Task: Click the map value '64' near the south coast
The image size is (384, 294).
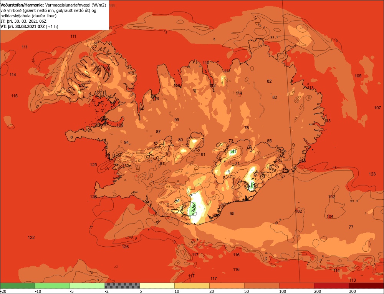Action: pos(177,201)
